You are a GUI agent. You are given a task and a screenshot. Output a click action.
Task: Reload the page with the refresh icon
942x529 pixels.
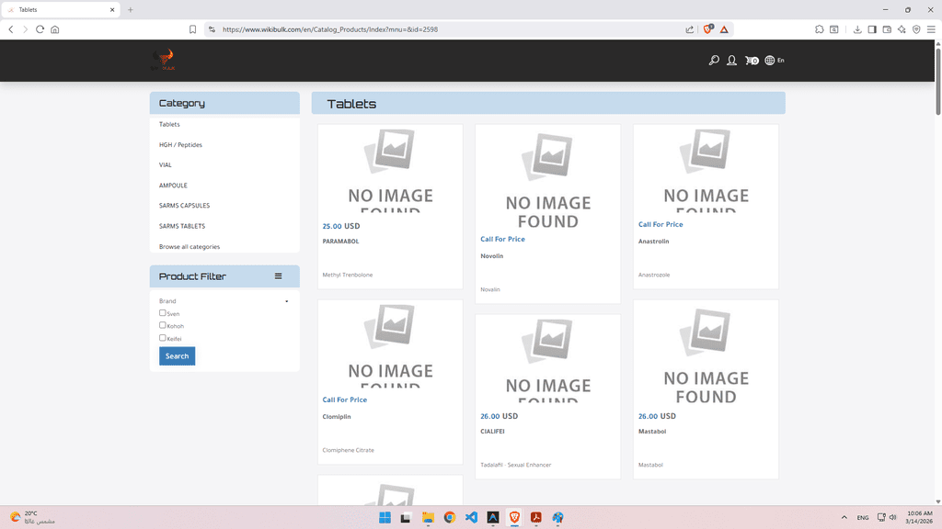point(40,29)
